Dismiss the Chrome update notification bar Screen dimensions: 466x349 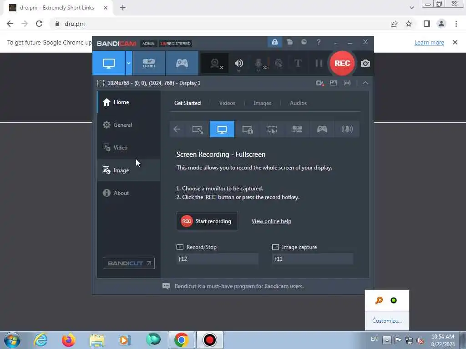click(455, 42)
